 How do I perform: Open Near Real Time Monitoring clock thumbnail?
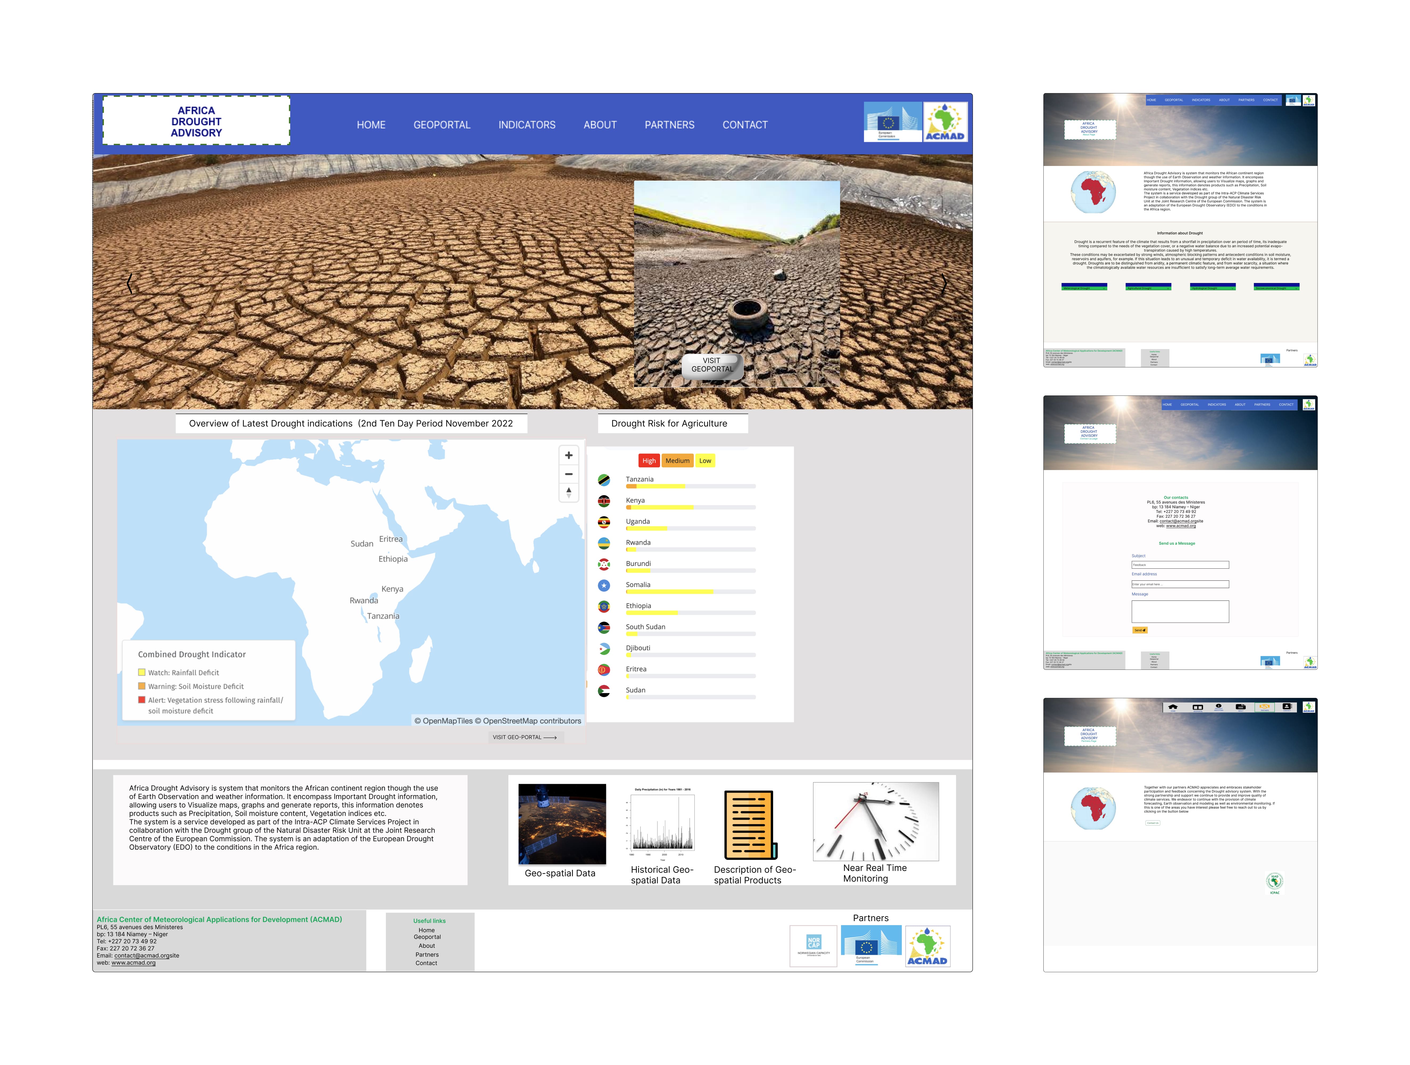(x=876, y=822)
